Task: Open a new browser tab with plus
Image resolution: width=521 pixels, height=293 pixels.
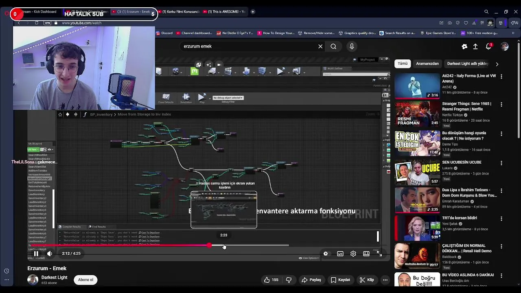Action: [x=253, y=12]
